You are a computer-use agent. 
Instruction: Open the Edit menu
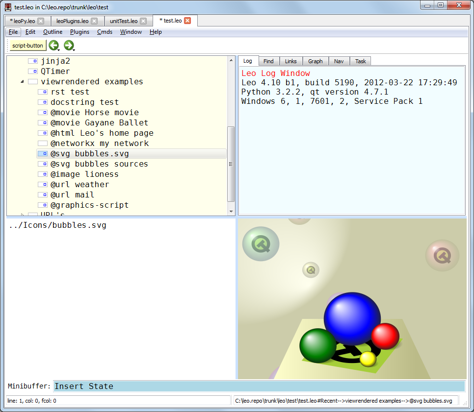30,32
